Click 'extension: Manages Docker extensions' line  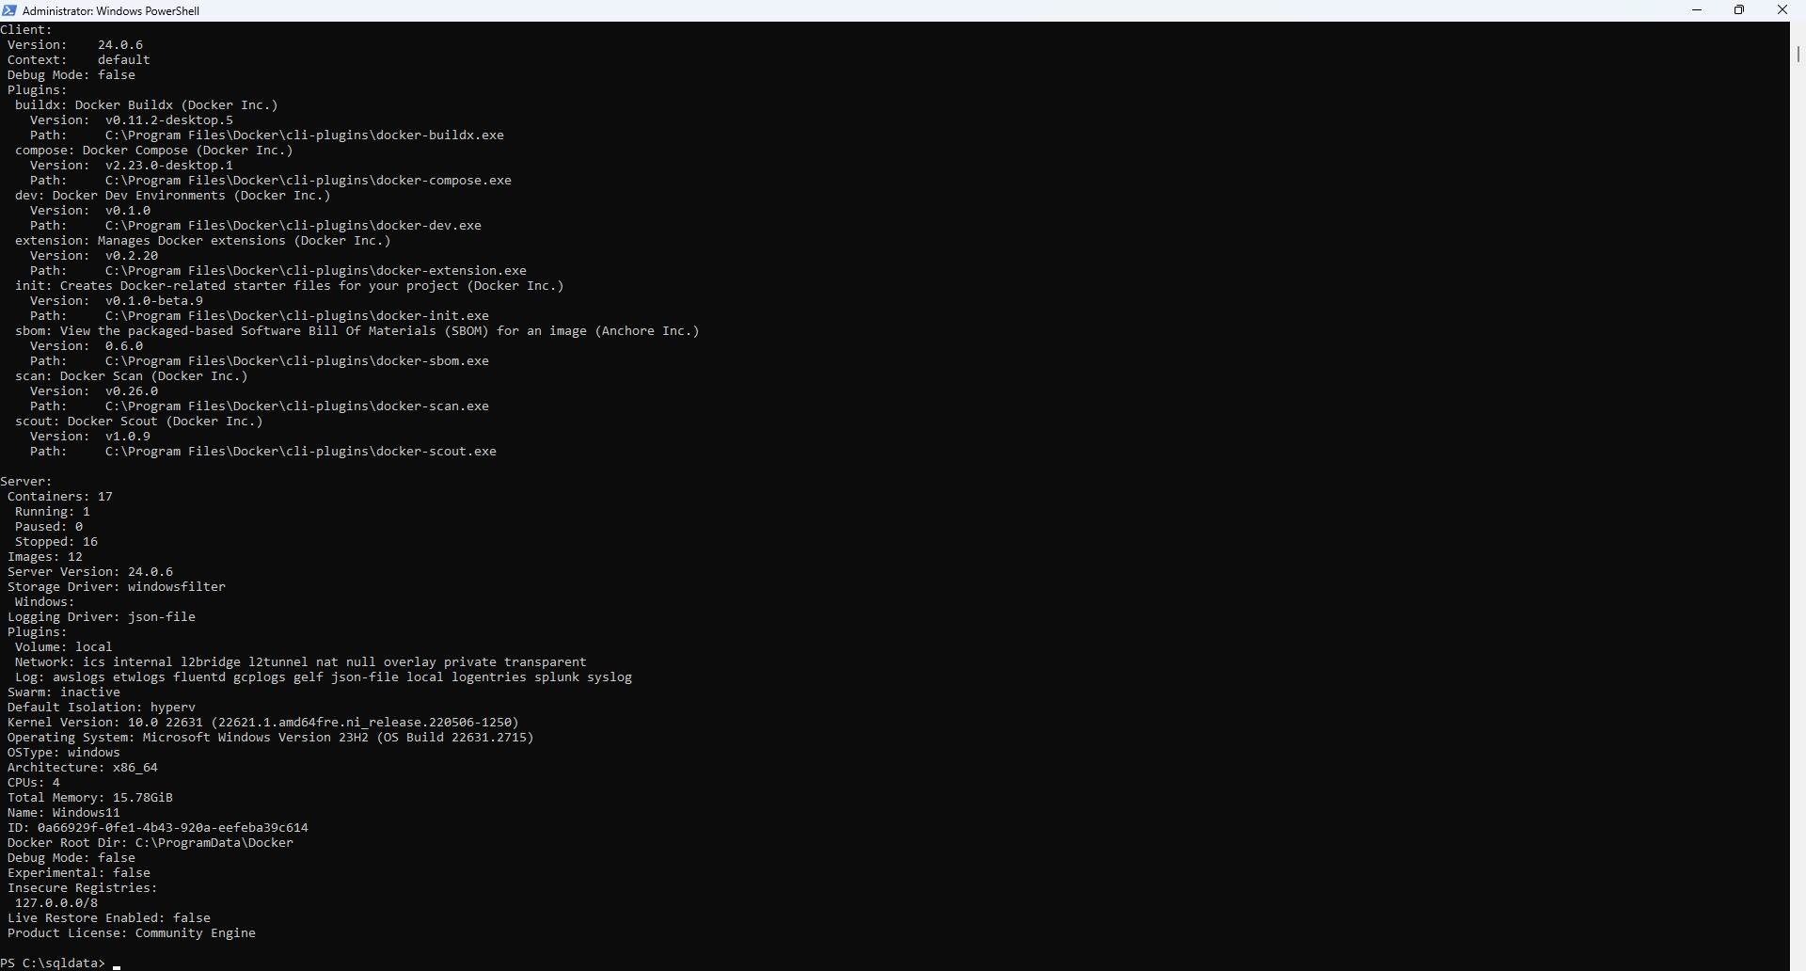[x=203, y=241]
